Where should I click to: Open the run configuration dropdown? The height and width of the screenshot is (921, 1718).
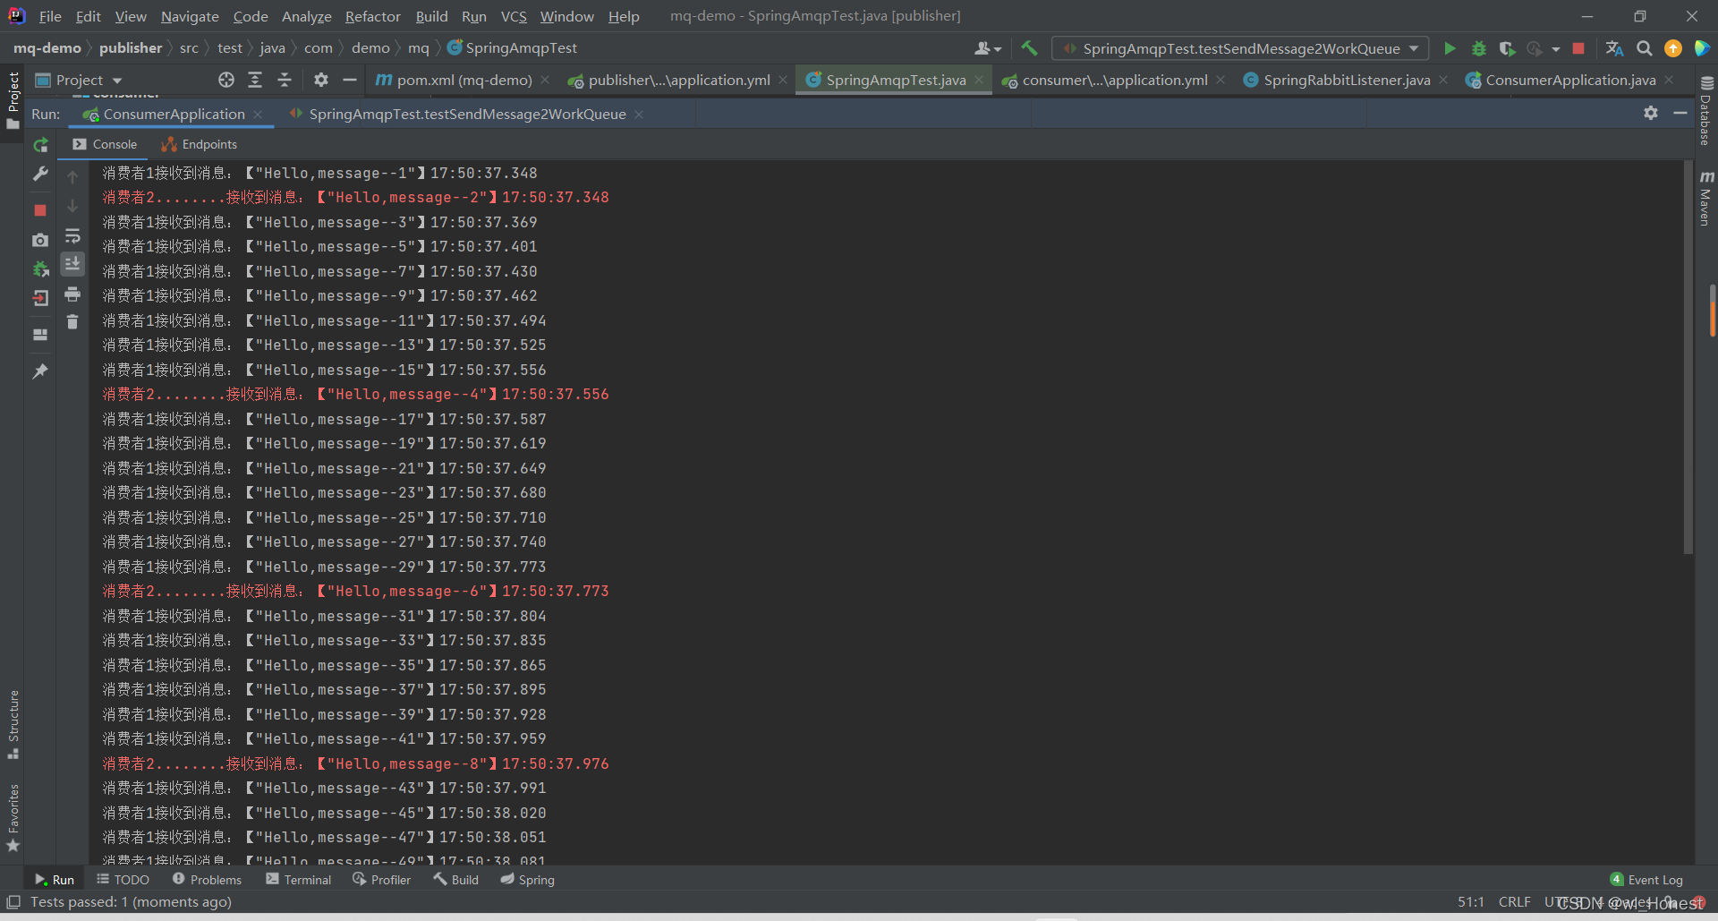coord(1239,48)
